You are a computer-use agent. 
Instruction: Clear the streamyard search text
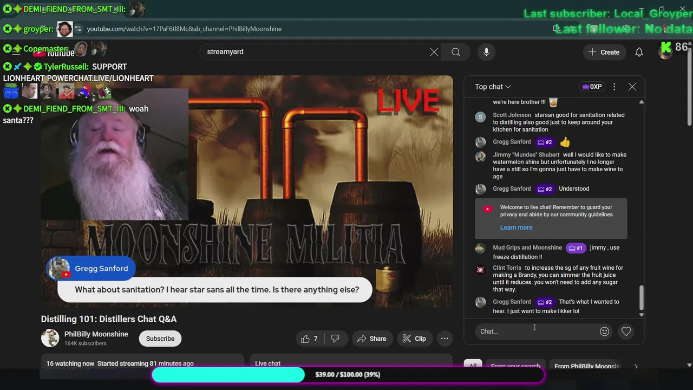(x=434, y=52)
